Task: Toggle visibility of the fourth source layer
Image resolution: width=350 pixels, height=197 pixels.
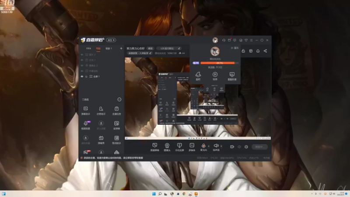Action: point(82,71)
